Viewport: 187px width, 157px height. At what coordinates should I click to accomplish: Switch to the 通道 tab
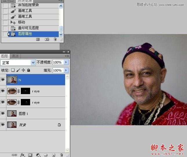(15, 56)
